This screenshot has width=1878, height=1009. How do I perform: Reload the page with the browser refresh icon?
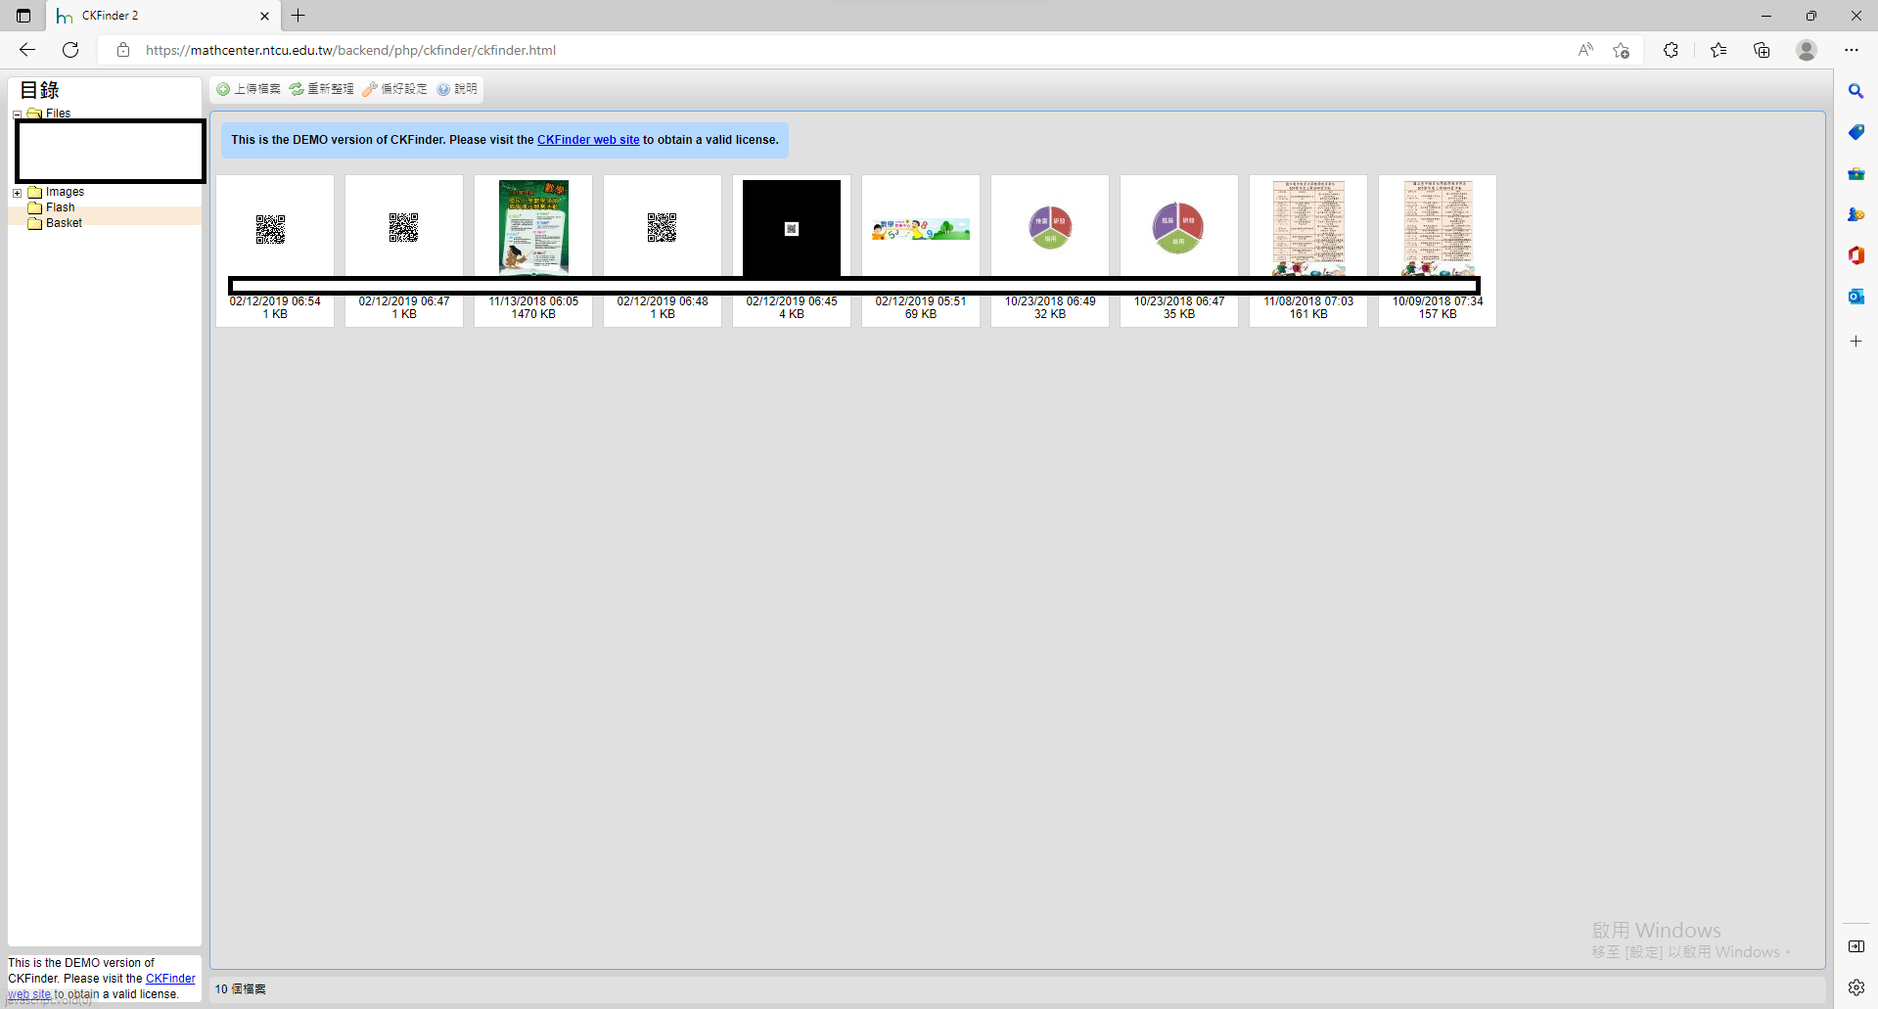click(x=70, y=50)
